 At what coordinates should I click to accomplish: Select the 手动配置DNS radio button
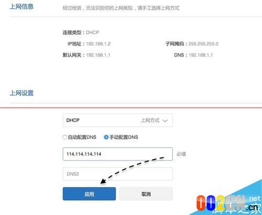click(106, 137)
